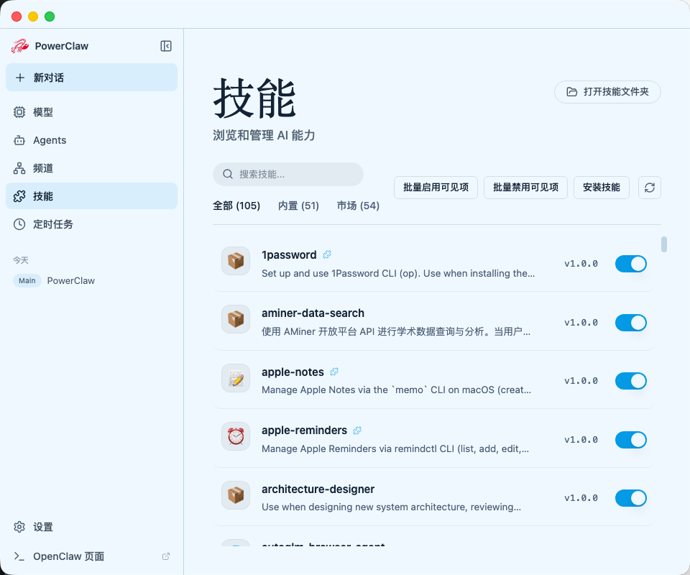Viewport: 690px width, 575px height.
Task: Click the apple-notes skill icon
Action: 236,377
